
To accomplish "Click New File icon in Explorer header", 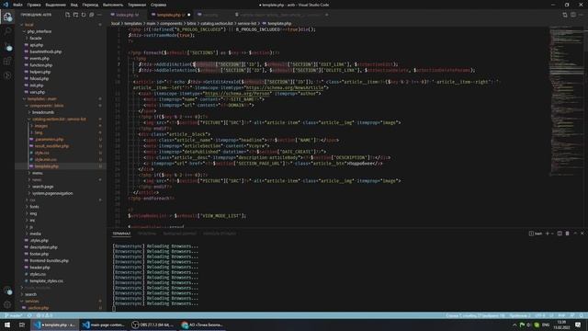I will coord(67,15).
